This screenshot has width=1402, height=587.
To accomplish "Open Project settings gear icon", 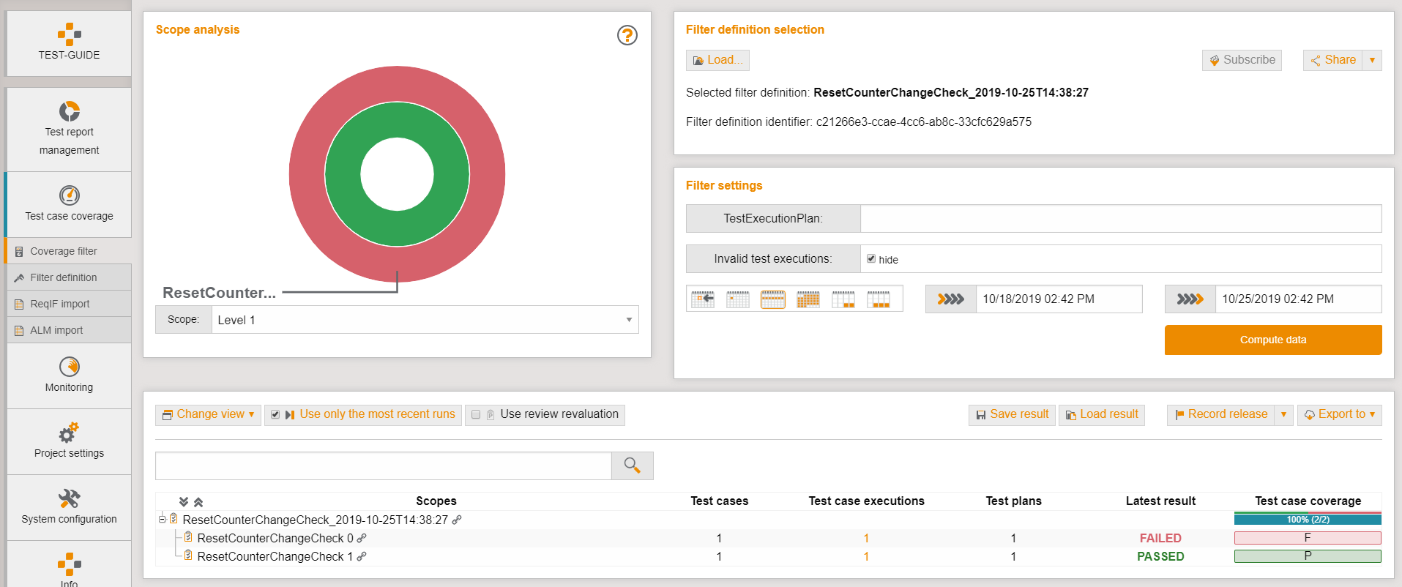I will click(69, 433).
